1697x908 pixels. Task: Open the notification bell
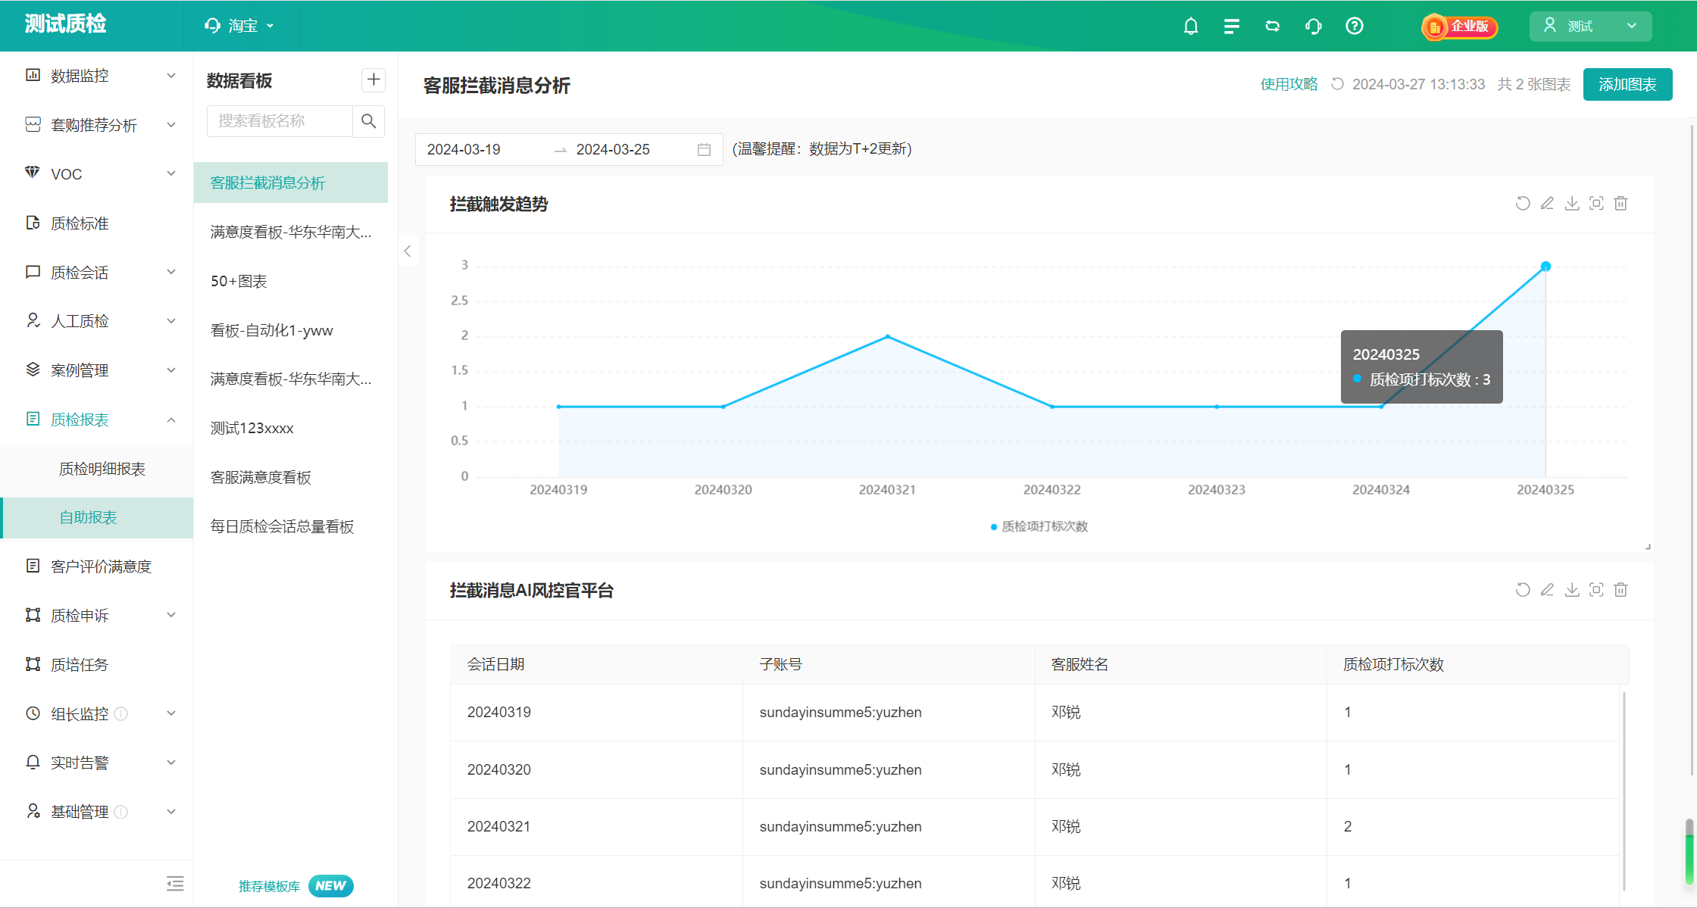pyautogui.click(x=1191, y=27)
